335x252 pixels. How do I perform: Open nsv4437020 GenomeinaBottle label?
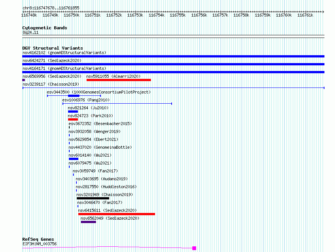coord(100,147)
